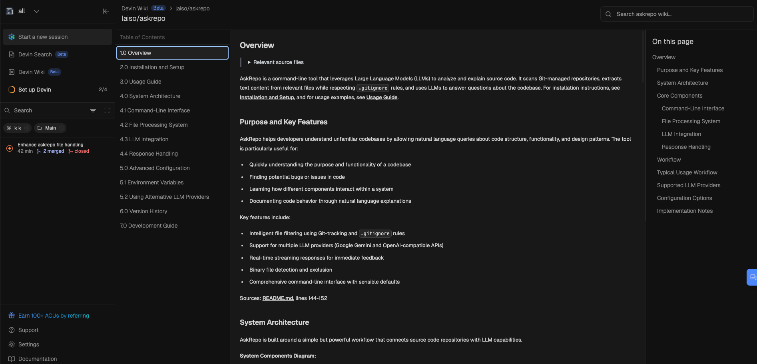
Task: Jump to 'Workflow' section
Action: (669, 160)
